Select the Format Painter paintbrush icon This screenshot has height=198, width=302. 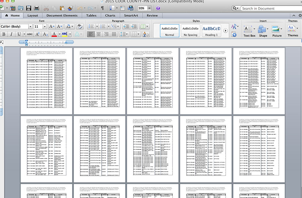(70, 8)
